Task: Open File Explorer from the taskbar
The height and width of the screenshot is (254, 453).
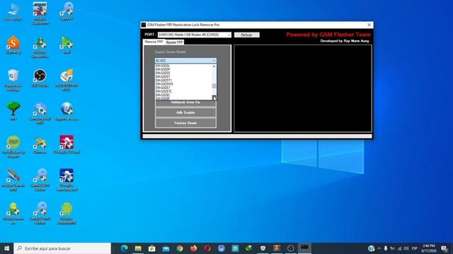Action: [138, 248]
